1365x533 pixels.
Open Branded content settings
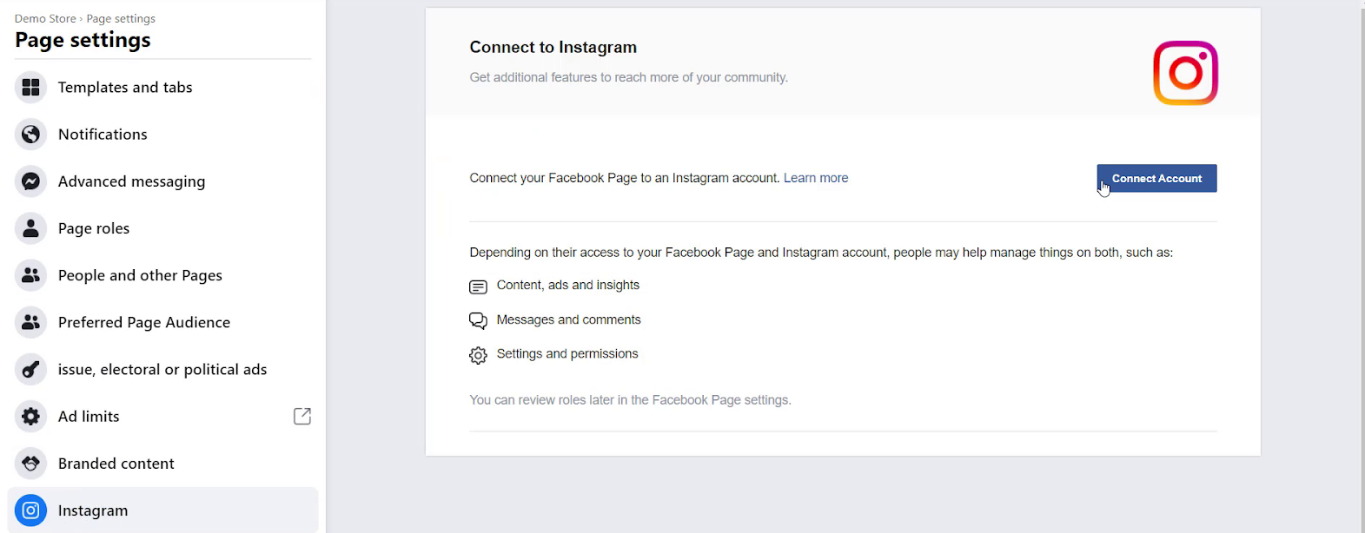pos(163,463)
